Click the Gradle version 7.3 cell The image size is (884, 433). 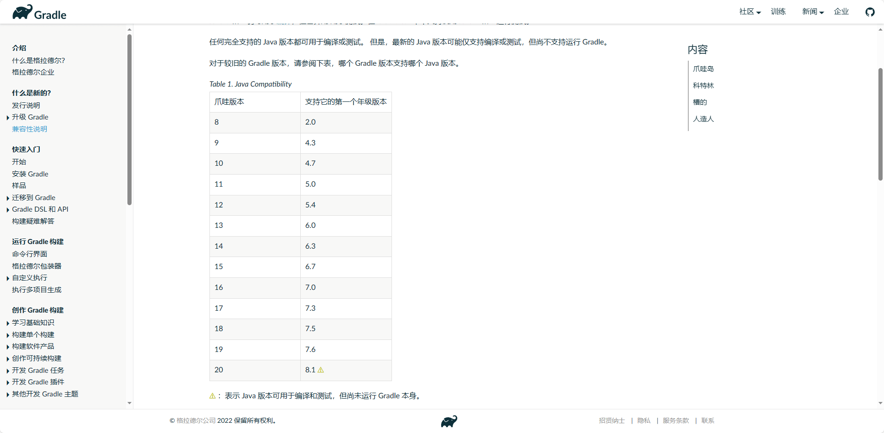tap(346, 308)
